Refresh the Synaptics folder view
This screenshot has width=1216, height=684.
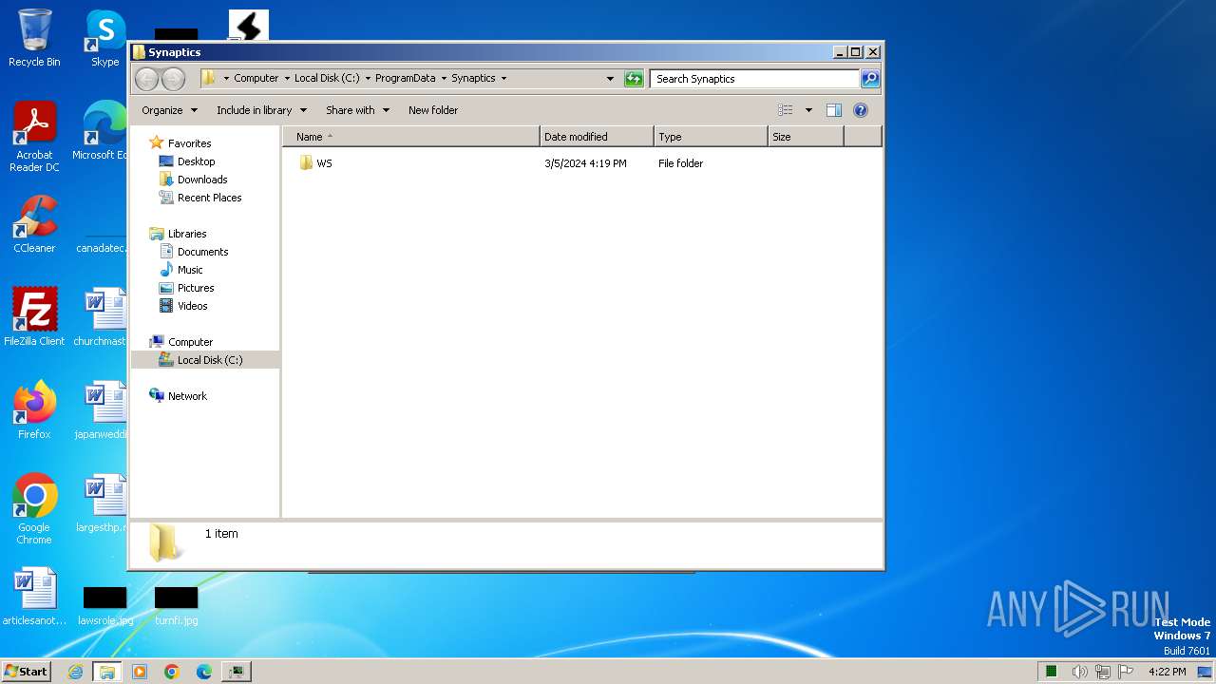click(634, 79)
